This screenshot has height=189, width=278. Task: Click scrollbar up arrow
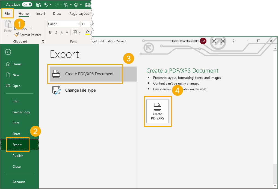point(275,48)
